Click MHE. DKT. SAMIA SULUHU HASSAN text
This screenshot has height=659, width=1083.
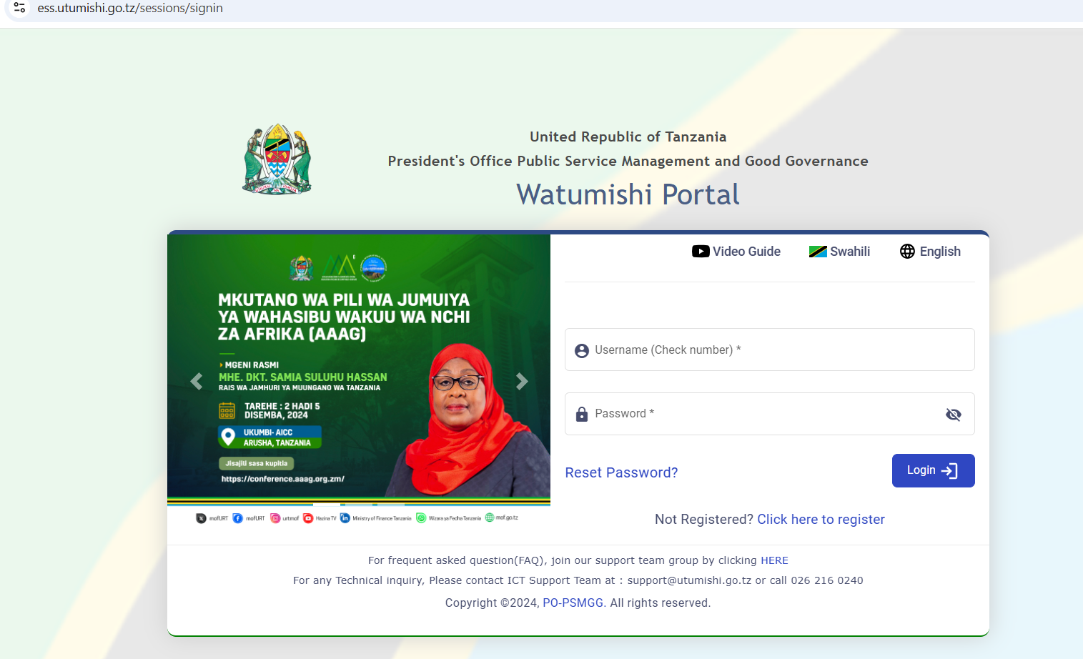303,377
